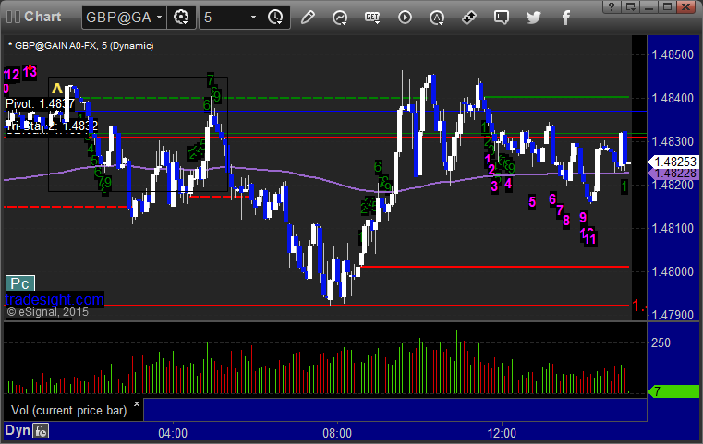Click the Vol (current price bar) label
This screenshot has width=703, height=444.
[x=68, y=411]
